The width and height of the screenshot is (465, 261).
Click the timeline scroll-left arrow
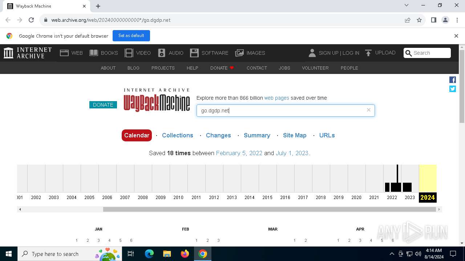coord(20,209)
